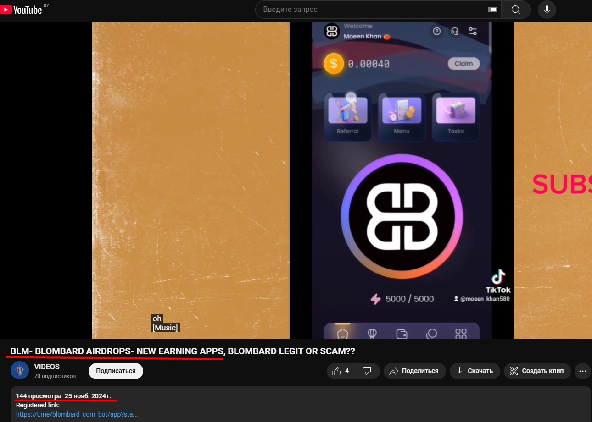Subscribe using the 'Подписаться' button

(x=116, y=371)
